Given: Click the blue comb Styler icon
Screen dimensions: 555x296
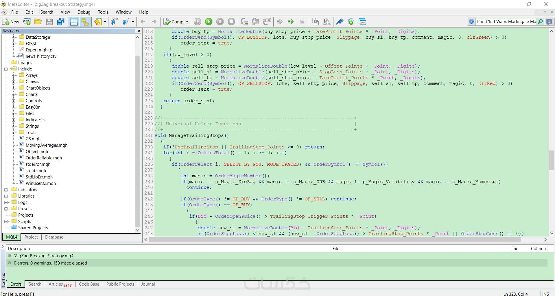Looking at the screenshot, I should [340, 22].
